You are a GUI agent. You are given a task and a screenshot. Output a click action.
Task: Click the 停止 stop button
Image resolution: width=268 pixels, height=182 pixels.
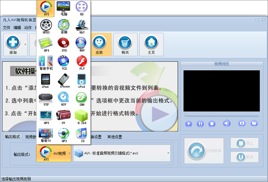[x=244, y=143]
